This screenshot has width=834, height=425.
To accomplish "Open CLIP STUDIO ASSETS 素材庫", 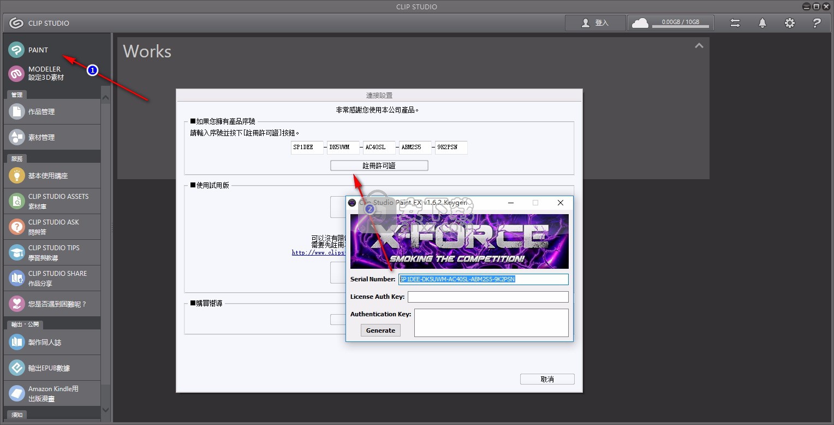I will [52, 201].
